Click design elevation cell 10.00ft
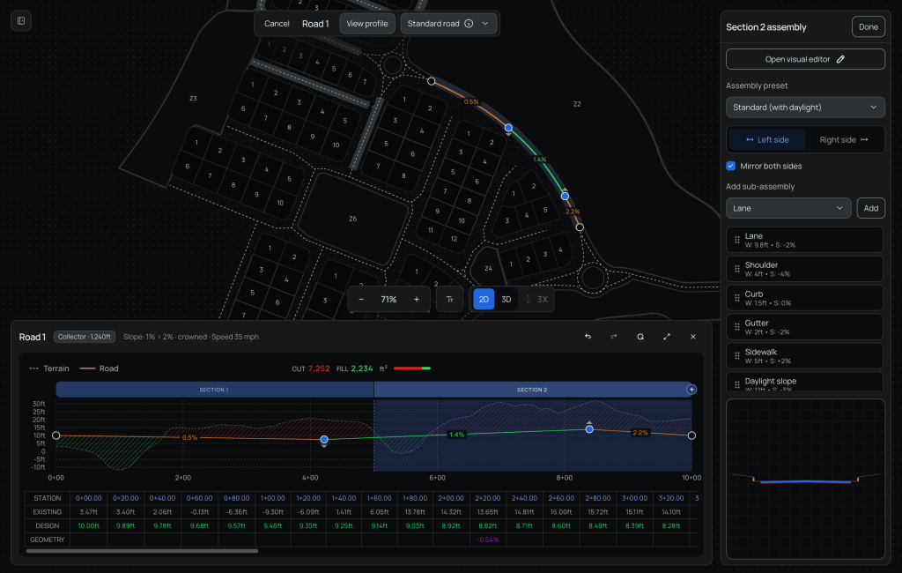This screenshot has height=573, width=902. [x=89, y=525]
